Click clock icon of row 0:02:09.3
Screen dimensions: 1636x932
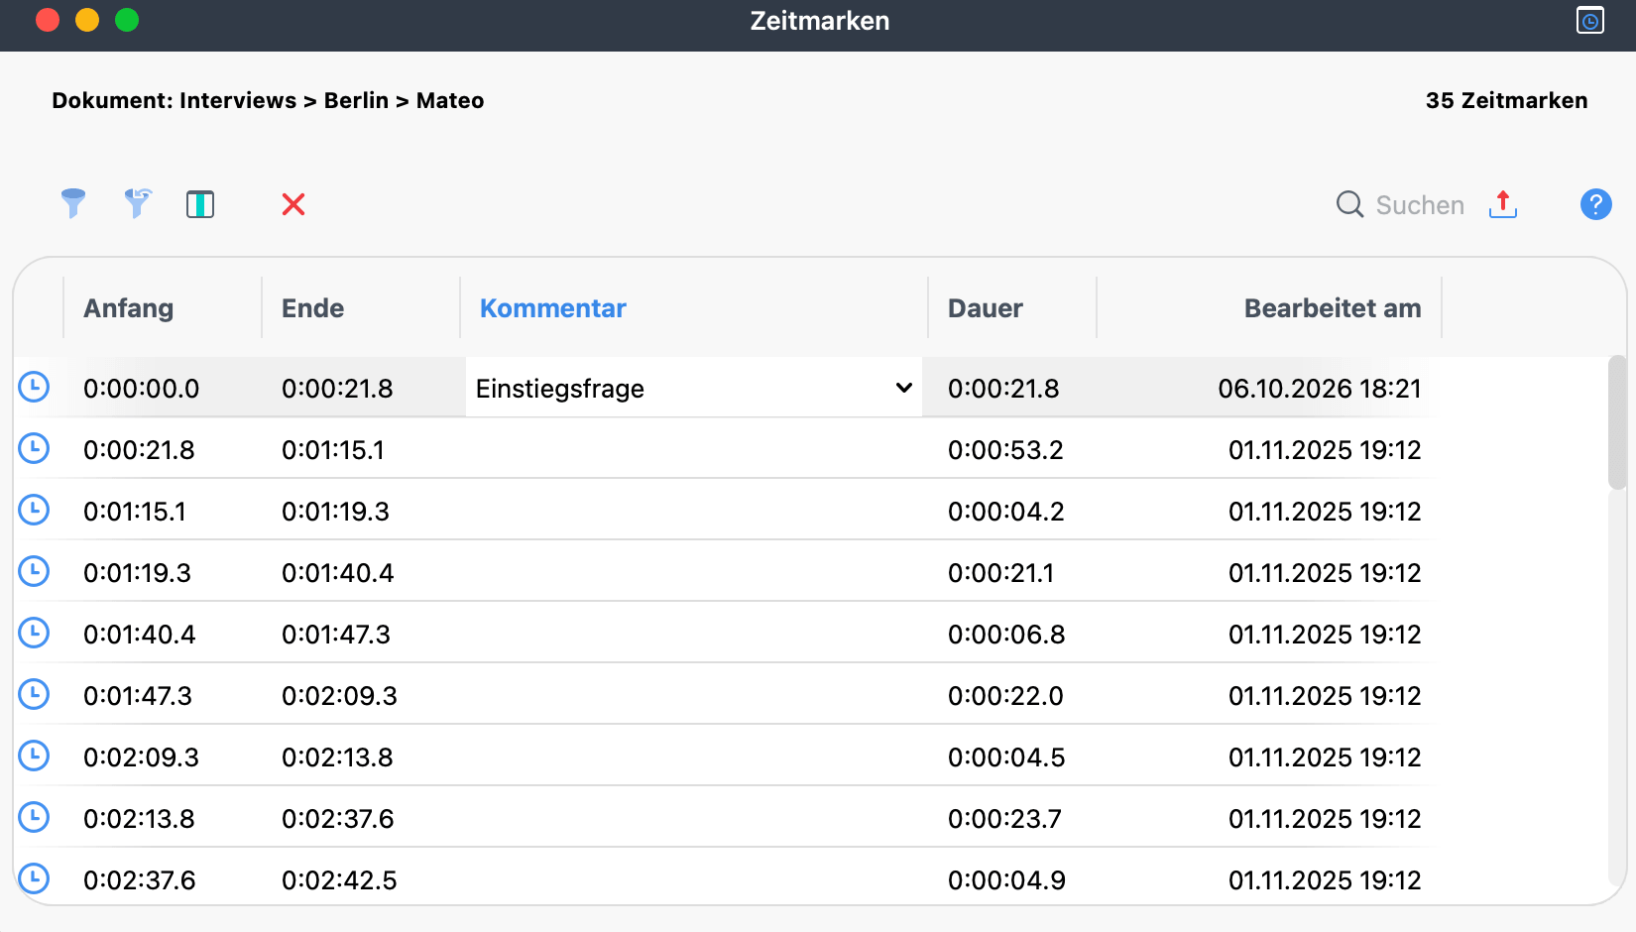click(x=34, y=756)
